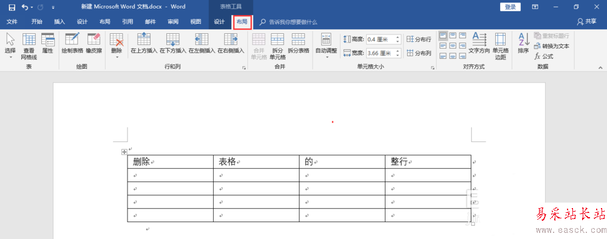
Task: Open the Customize Quick Access Toolbar dropdown
Action: point(53,7)
